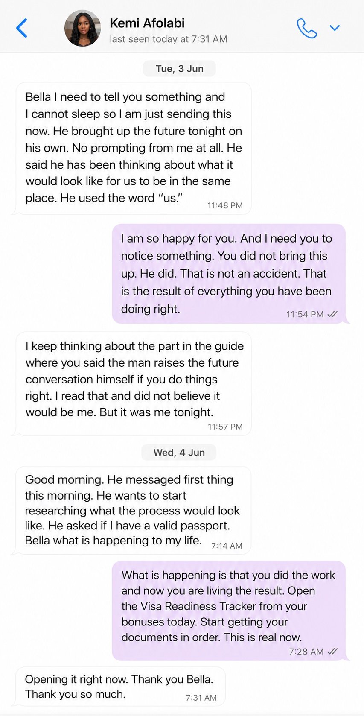Tap the blue back arrow
Image resolution: width=364 pixels, height=716 pixels.
[x=21, y=28]
